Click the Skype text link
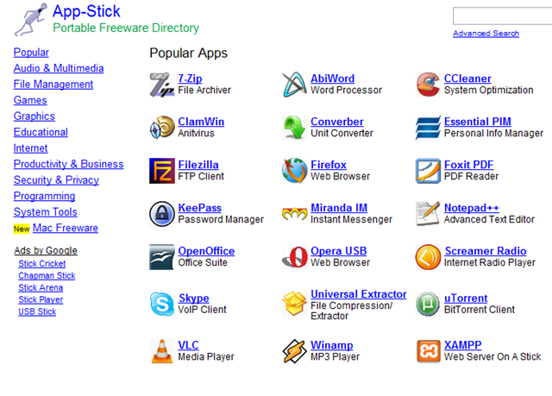 click(x=193, y=299)
